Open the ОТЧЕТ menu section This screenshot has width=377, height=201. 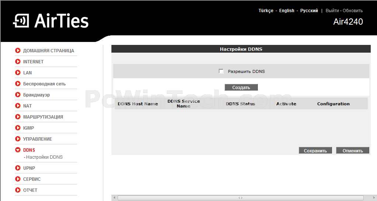pos(30,190)
